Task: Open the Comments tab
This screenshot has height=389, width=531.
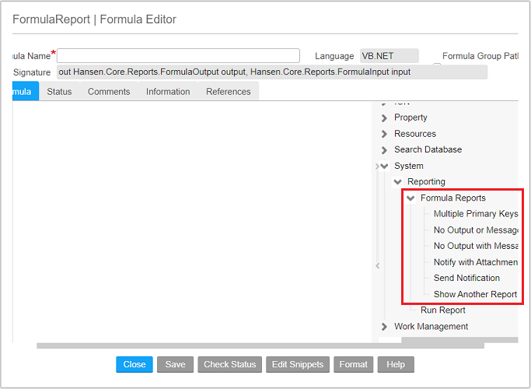Action: coord(109,92)
